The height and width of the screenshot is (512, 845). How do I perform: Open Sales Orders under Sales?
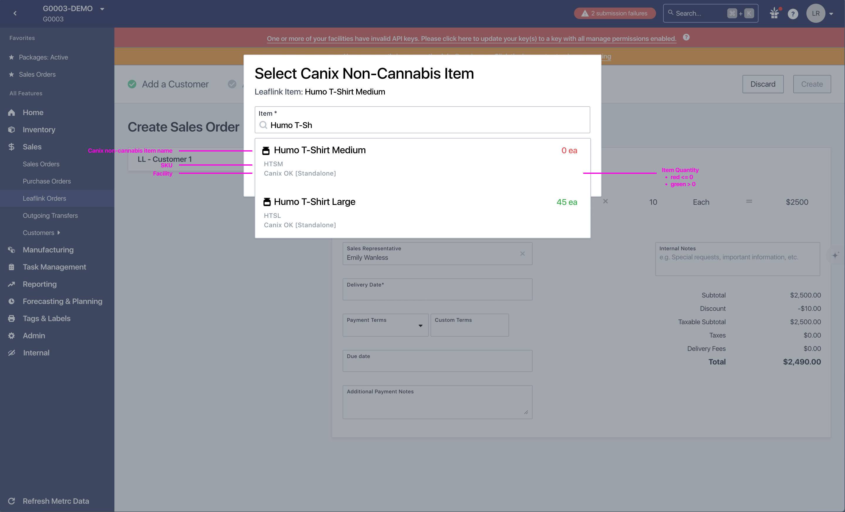(41, 164)
